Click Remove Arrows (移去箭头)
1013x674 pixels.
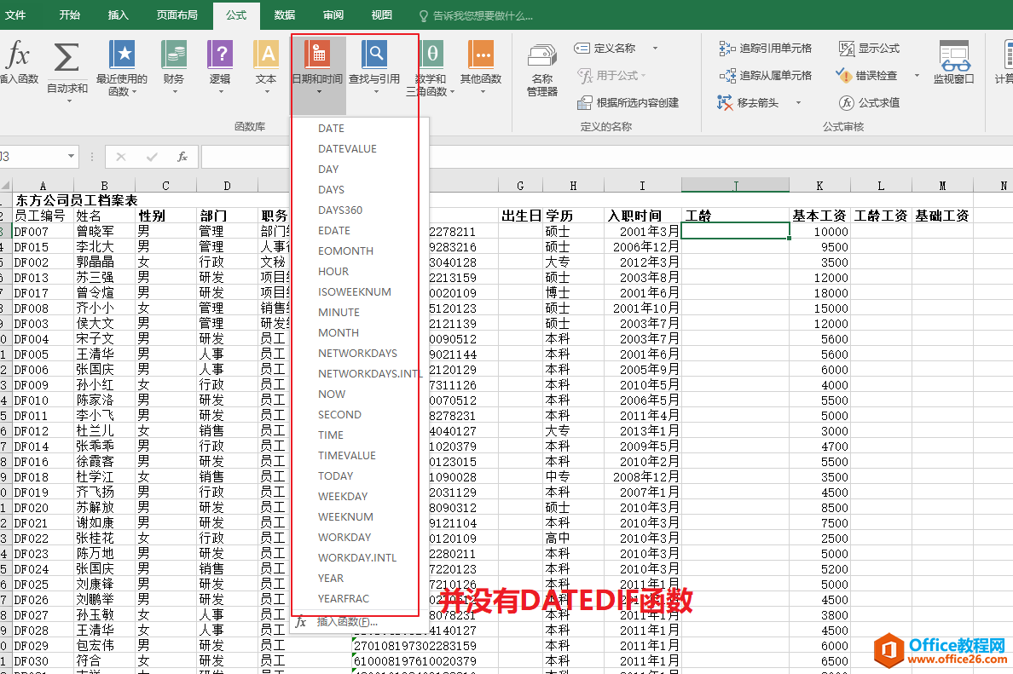[x=750, y=102]
